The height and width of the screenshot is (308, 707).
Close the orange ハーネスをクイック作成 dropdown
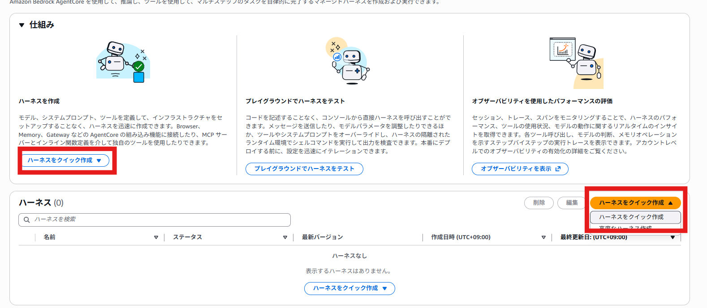(635, 203)
